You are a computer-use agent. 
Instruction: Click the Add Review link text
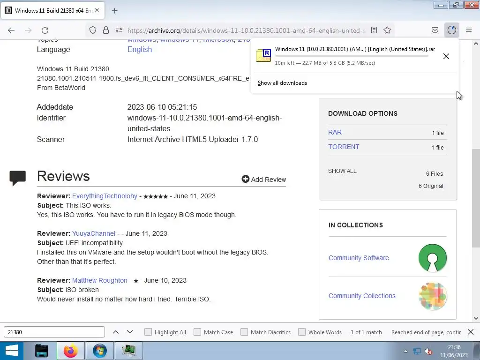(269, 180)
